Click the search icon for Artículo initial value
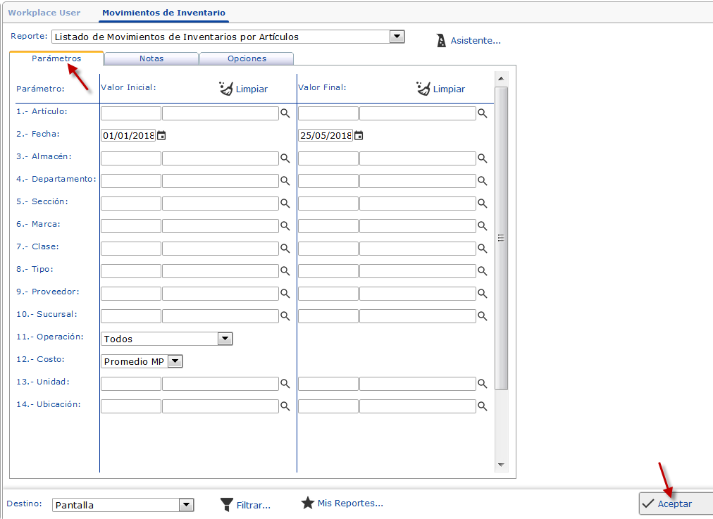This screenshot has width=713, height=519. point(285,113)
